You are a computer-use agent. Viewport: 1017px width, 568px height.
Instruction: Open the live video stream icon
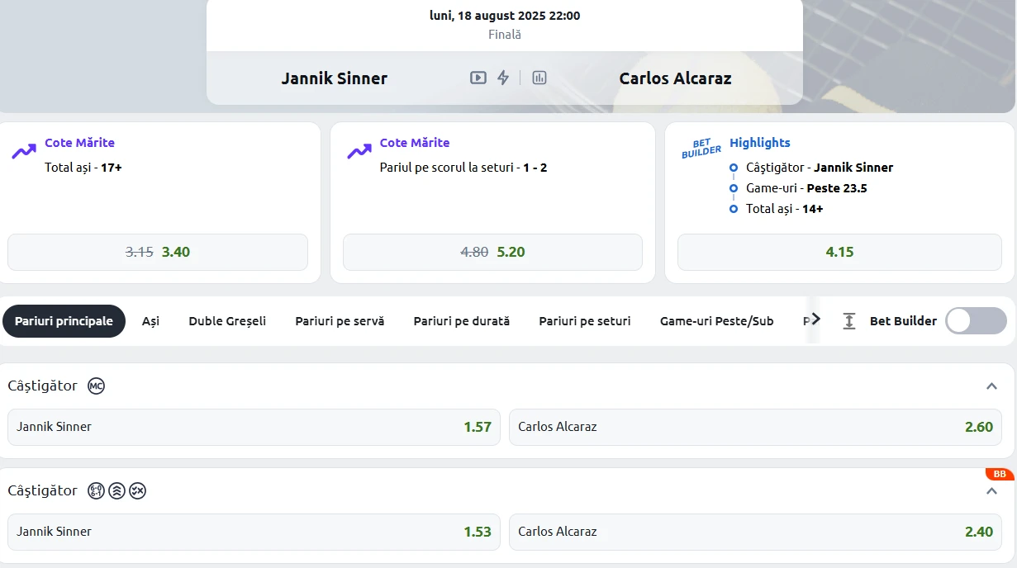tap(478, 78)
